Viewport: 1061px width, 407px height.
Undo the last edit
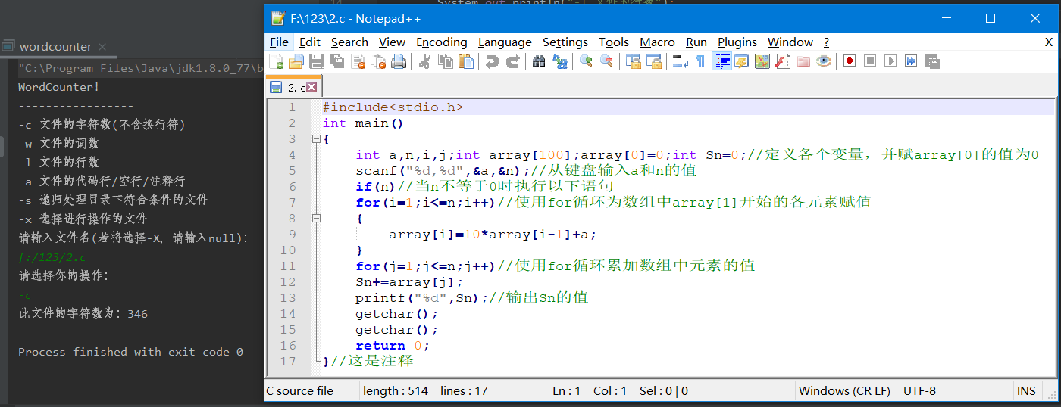click(492, 61)
